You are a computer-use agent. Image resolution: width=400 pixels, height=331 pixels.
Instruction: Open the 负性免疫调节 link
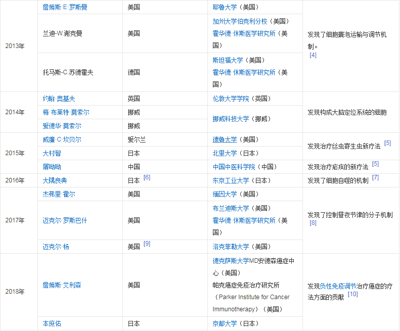click(x=338, y=287)
